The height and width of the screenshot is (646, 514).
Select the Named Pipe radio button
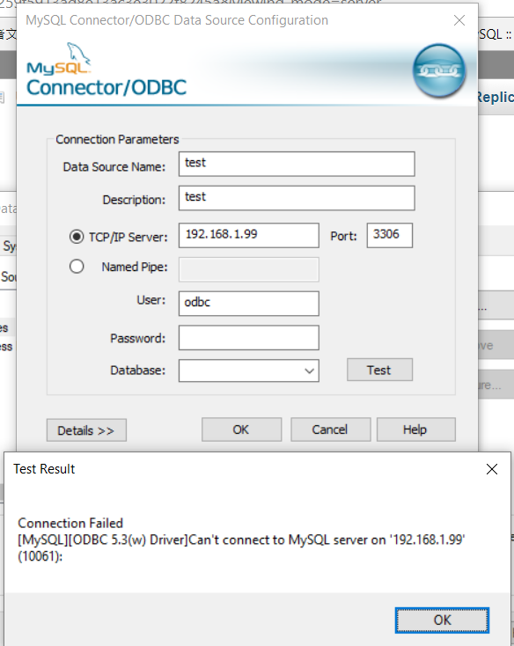click(x=77, y=267)
